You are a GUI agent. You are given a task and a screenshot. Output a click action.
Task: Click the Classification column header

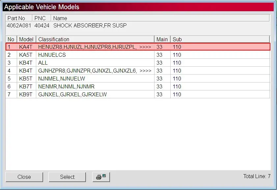tap(95, 39)
